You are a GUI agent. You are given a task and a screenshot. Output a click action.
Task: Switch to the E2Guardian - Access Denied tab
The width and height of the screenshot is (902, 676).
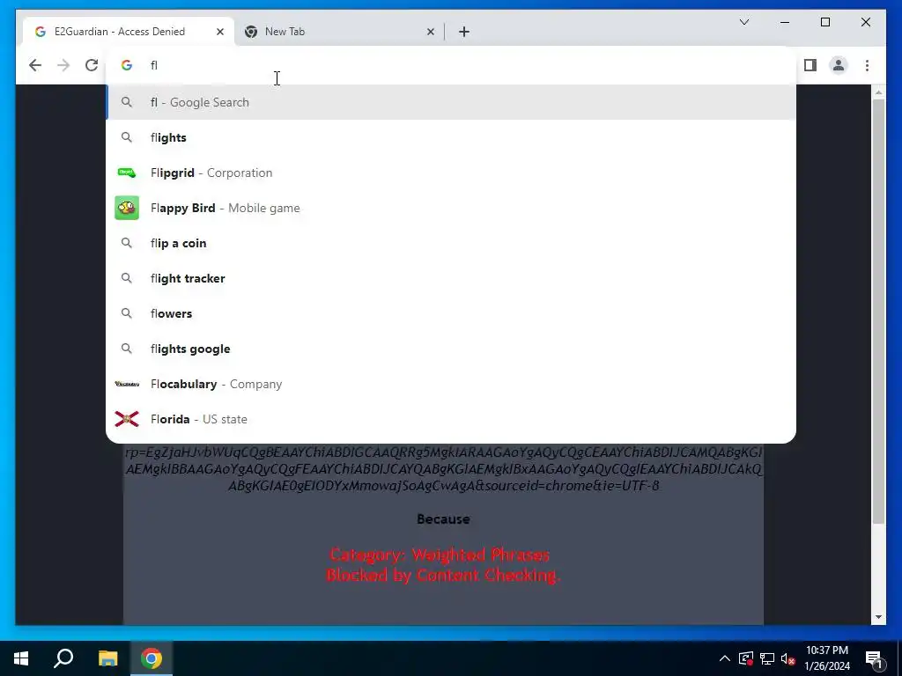tap(129, 32)
